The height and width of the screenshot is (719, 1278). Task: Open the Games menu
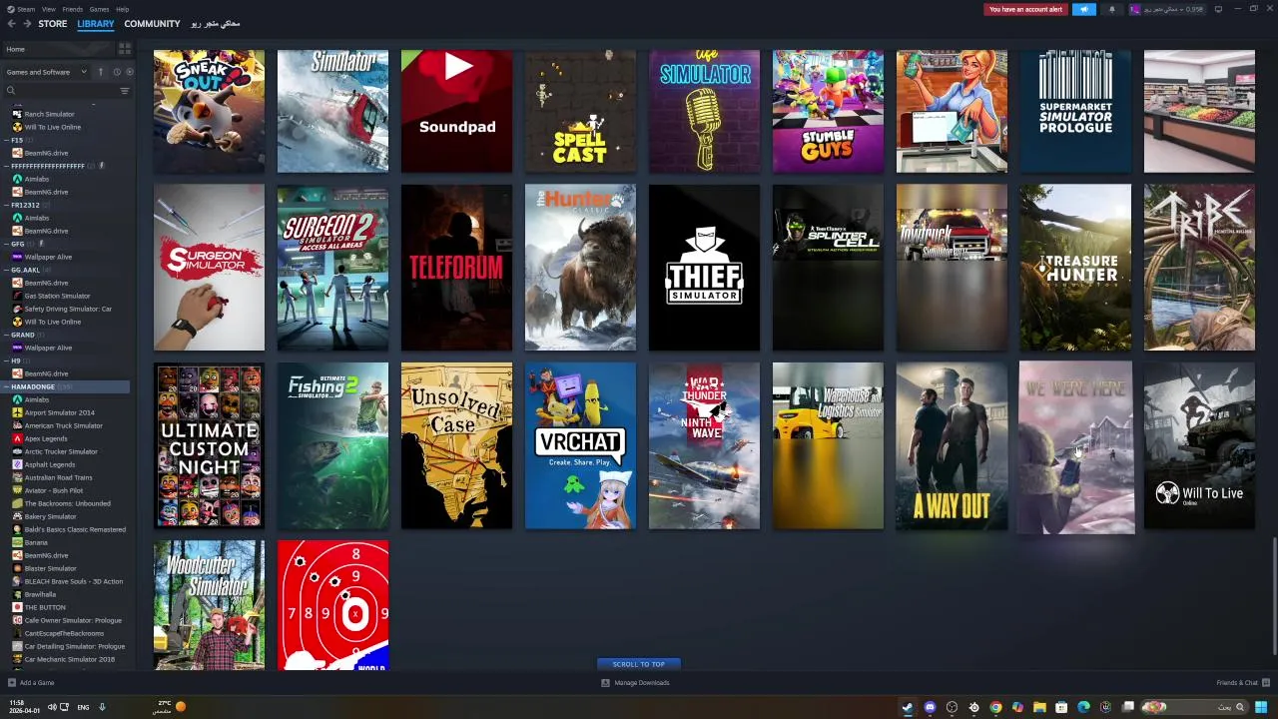click(x=100, y=9)
